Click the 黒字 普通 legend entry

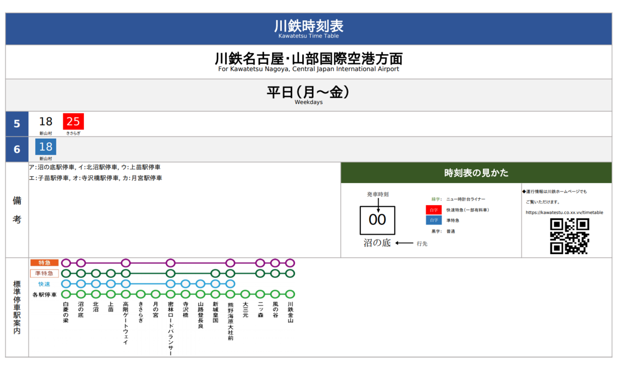click(x=443, y=231)
